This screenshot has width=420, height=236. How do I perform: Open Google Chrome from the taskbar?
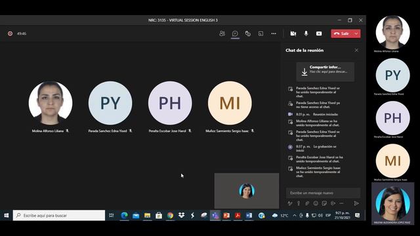(171, 216)
